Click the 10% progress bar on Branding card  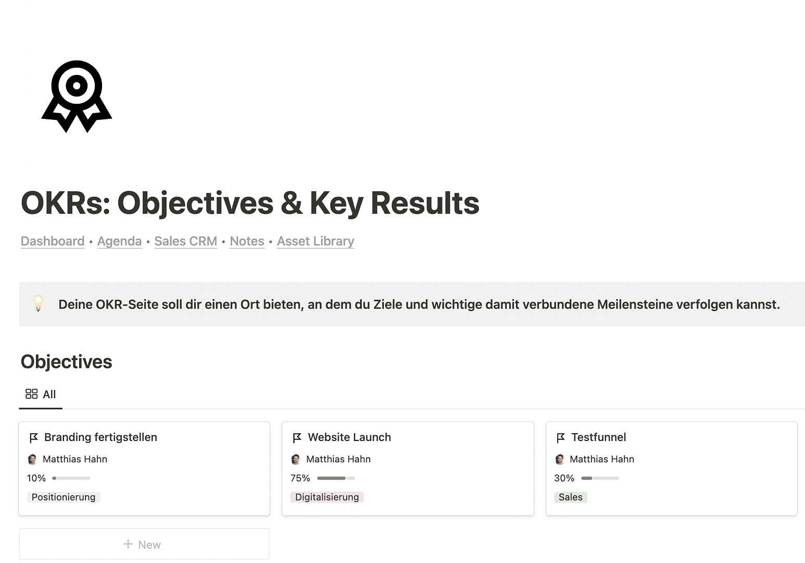click(71, 478)
